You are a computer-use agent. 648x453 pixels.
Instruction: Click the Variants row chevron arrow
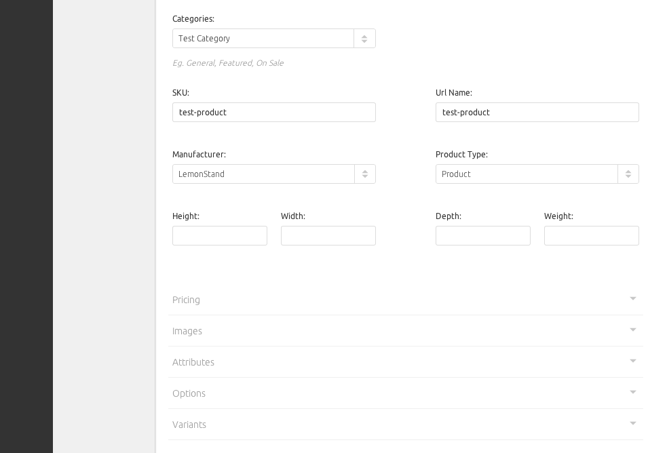point(633,423)
